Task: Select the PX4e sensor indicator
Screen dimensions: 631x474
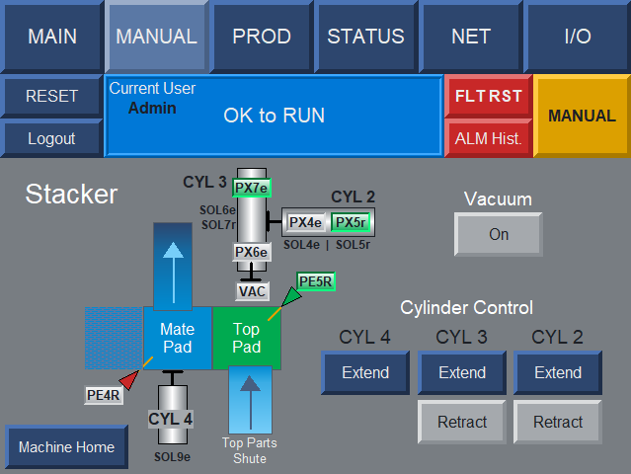Action: click(x=306, y=222)
